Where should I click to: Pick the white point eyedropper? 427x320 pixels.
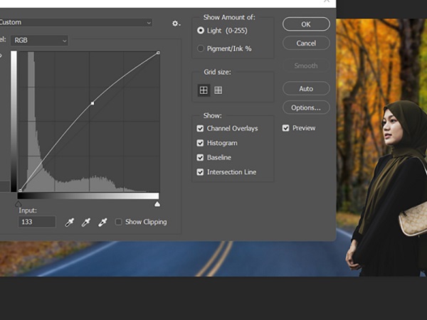(102, 222)
